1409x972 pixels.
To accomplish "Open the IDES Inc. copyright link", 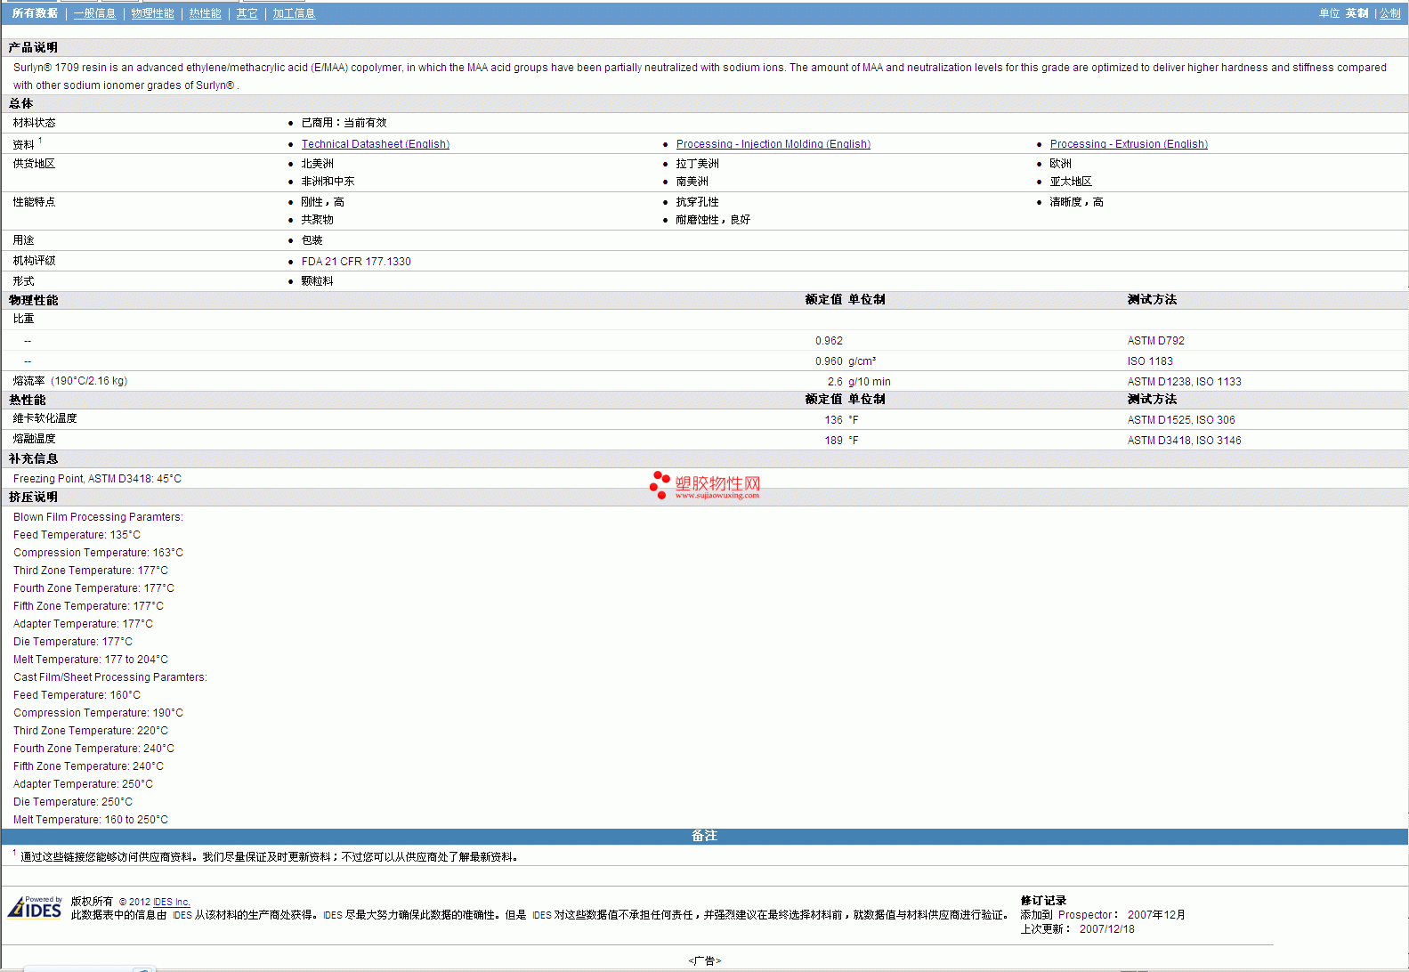I will click(171, 902).
